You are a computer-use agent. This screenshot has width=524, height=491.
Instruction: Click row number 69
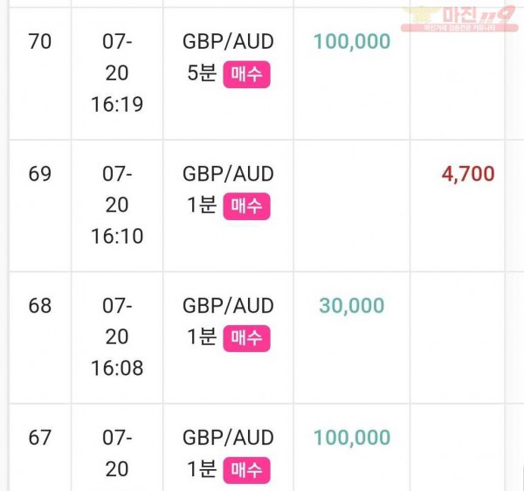coord(40,174)
